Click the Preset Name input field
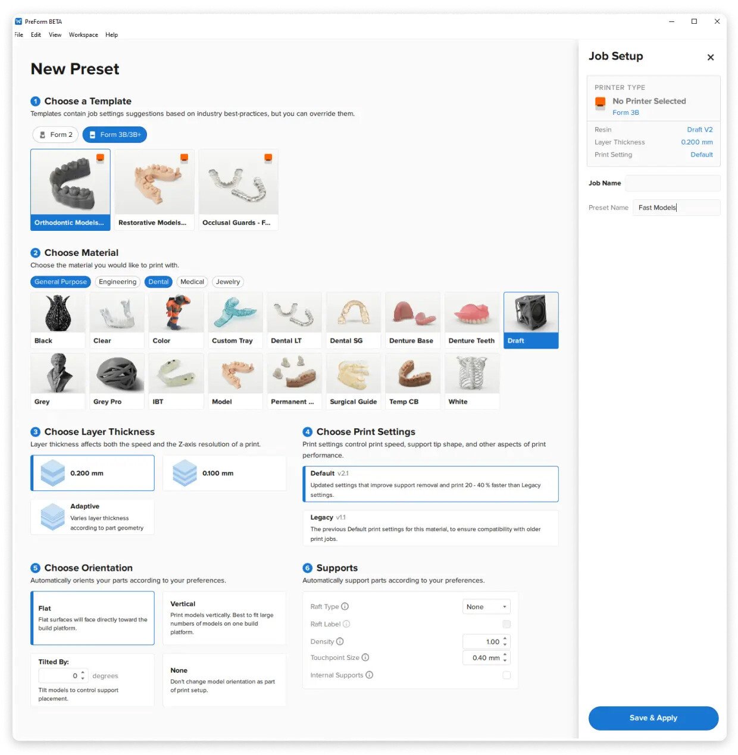The image size is (738, 755). [x=677, y=208]
